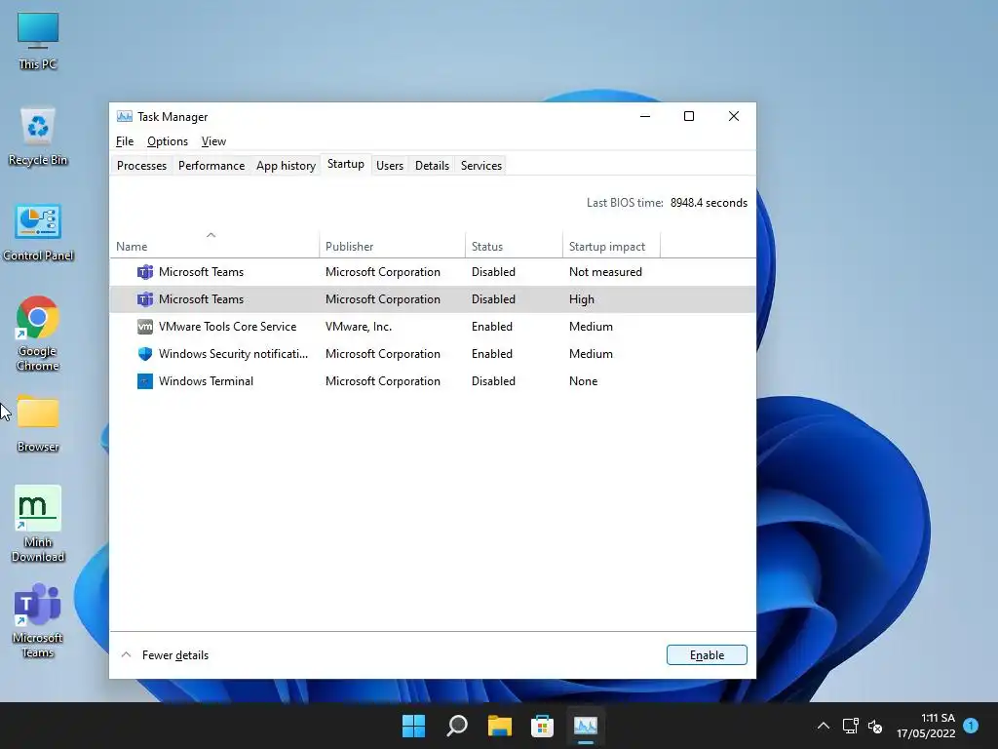
Task: Open File Explorer from taskbar
Action: (500, 726)
